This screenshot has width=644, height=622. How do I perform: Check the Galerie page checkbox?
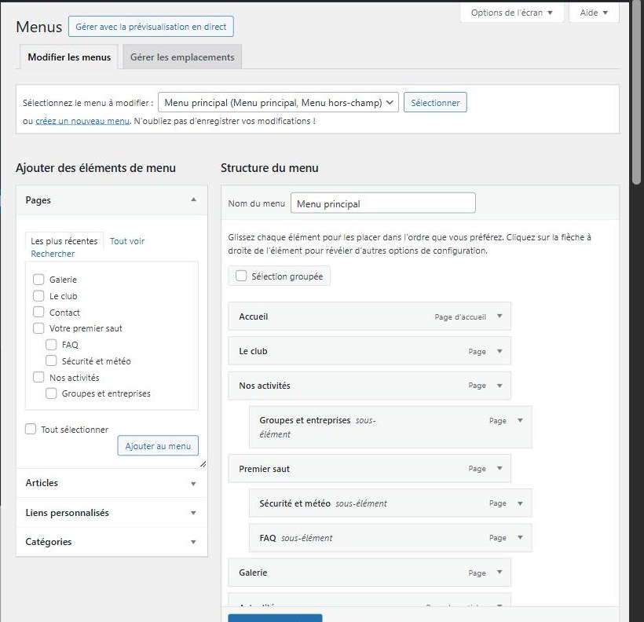38,280
